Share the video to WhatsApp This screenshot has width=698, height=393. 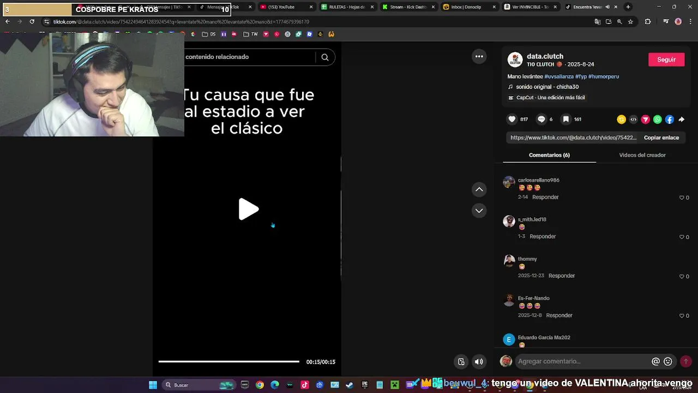(657, 120)
